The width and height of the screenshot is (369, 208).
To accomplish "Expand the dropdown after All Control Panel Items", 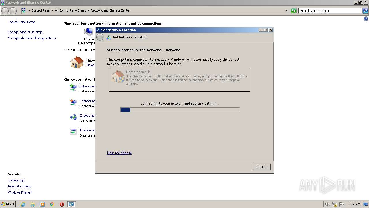I will coord(89,10).
